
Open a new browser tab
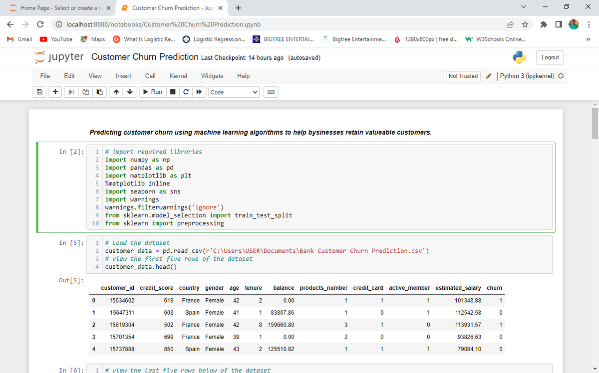238,8
